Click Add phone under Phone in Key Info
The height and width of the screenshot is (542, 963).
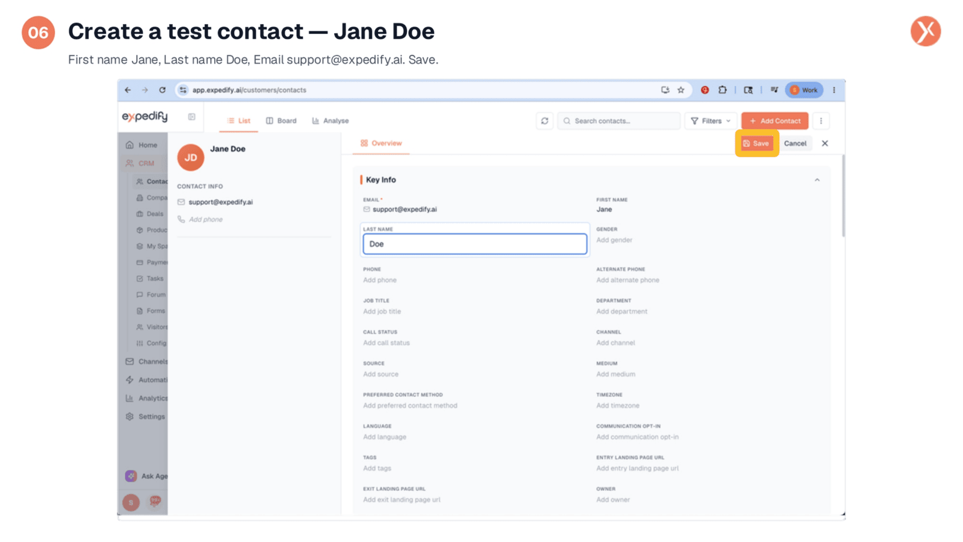tap(380, 280)
